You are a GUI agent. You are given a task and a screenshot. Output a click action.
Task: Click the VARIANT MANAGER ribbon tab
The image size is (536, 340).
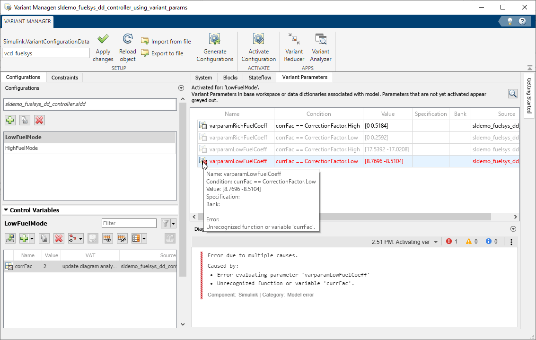pos(28,21)
